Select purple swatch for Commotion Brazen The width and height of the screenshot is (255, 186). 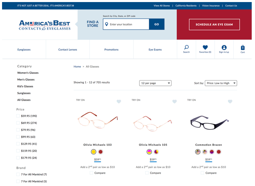pos(212,152)
